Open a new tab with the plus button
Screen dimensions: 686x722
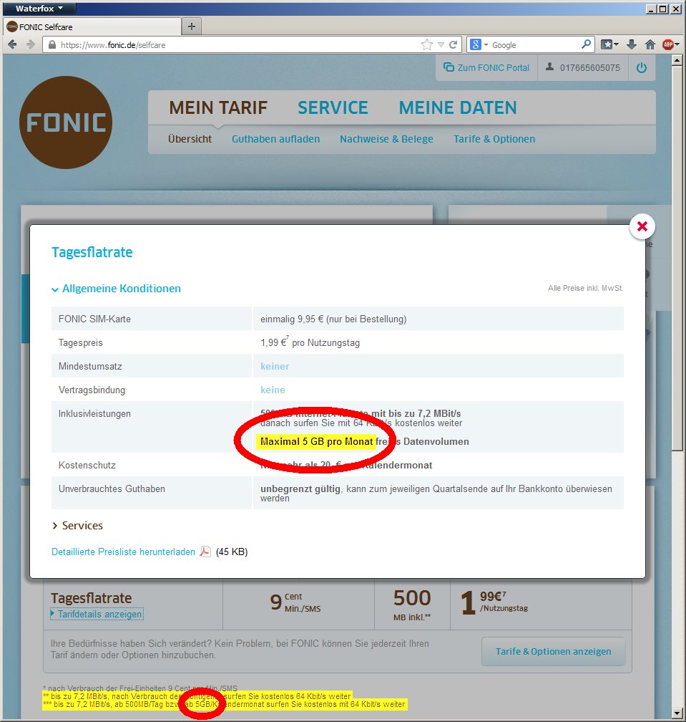[191, 27]
